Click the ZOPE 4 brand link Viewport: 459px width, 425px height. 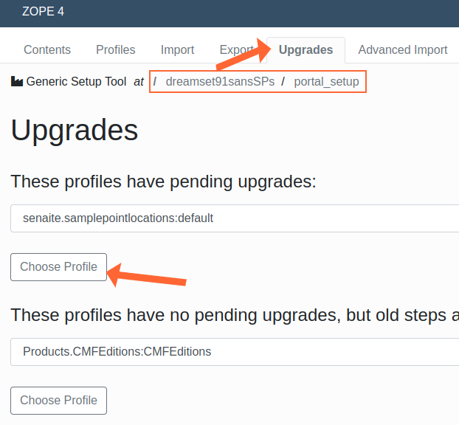click(44, 12)
